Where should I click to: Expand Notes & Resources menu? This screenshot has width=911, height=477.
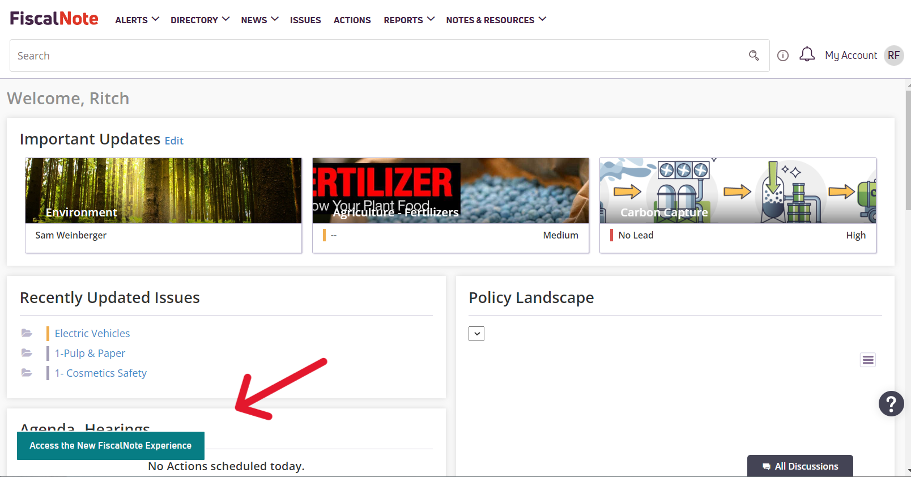click(496, 20)
